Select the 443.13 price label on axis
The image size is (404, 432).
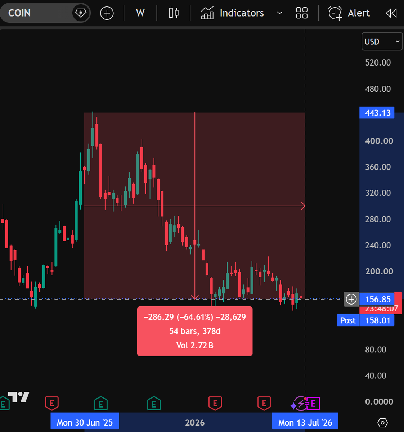(x=377, y=113)
